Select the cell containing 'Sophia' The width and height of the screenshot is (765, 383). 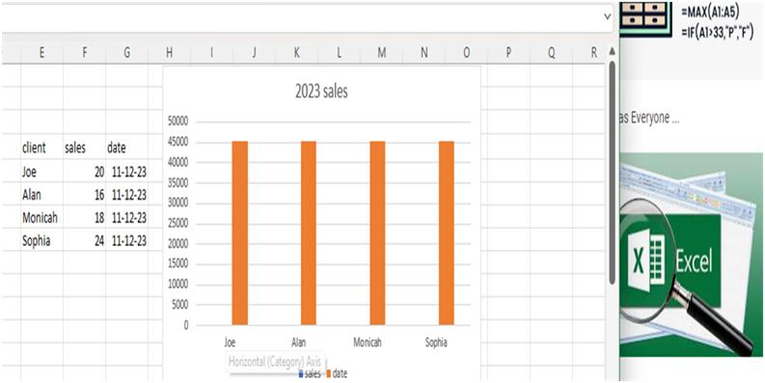pyautogui.click(x=41, y=240)
